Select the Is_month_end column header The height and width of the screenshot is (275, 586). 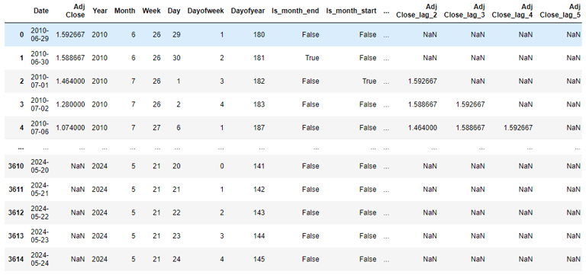click(x=295, y=11)
